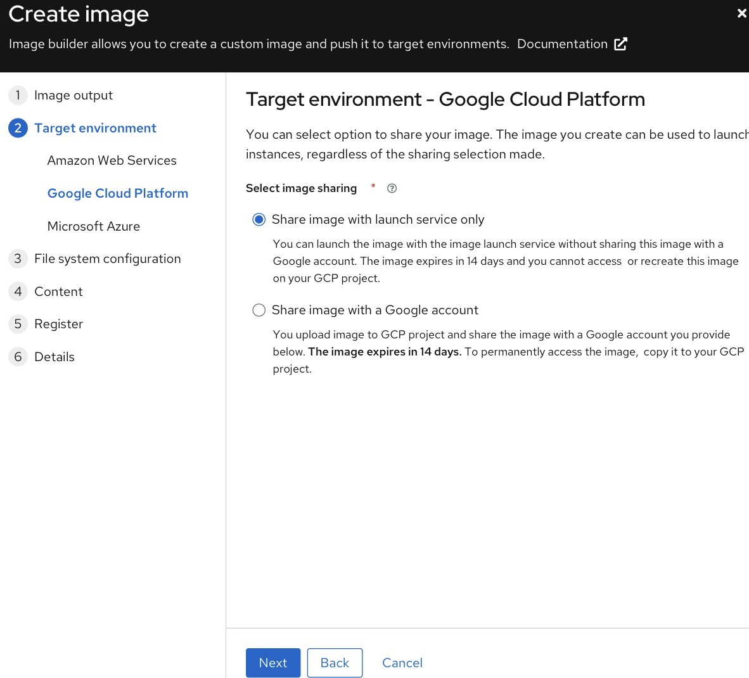The height and width of the screenshot is (678, 749).
Task: Open the Documentation external link icon
Action: click(620, 44)
